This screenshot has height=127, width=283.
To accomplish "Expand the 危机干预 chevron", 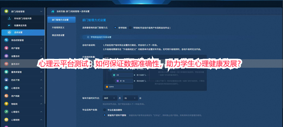I will pos(41,80).
